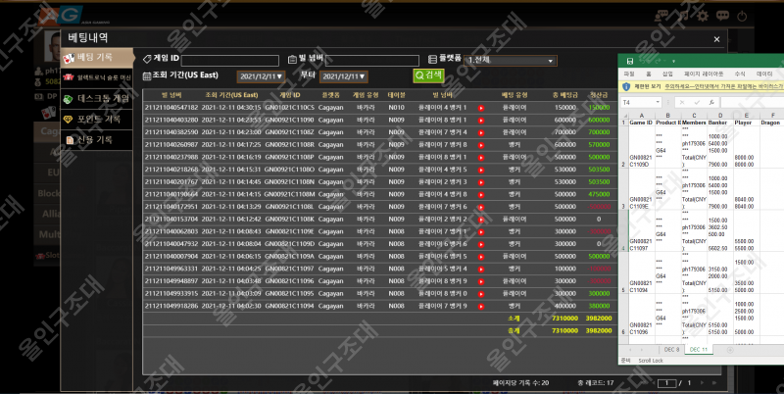Select the 일렉트로닉 슬롯 머신 tab

point(97,78)
